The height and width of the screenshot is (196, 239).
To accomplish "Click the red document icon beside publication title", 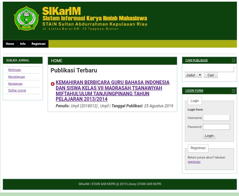I will (x=52, y=84).
